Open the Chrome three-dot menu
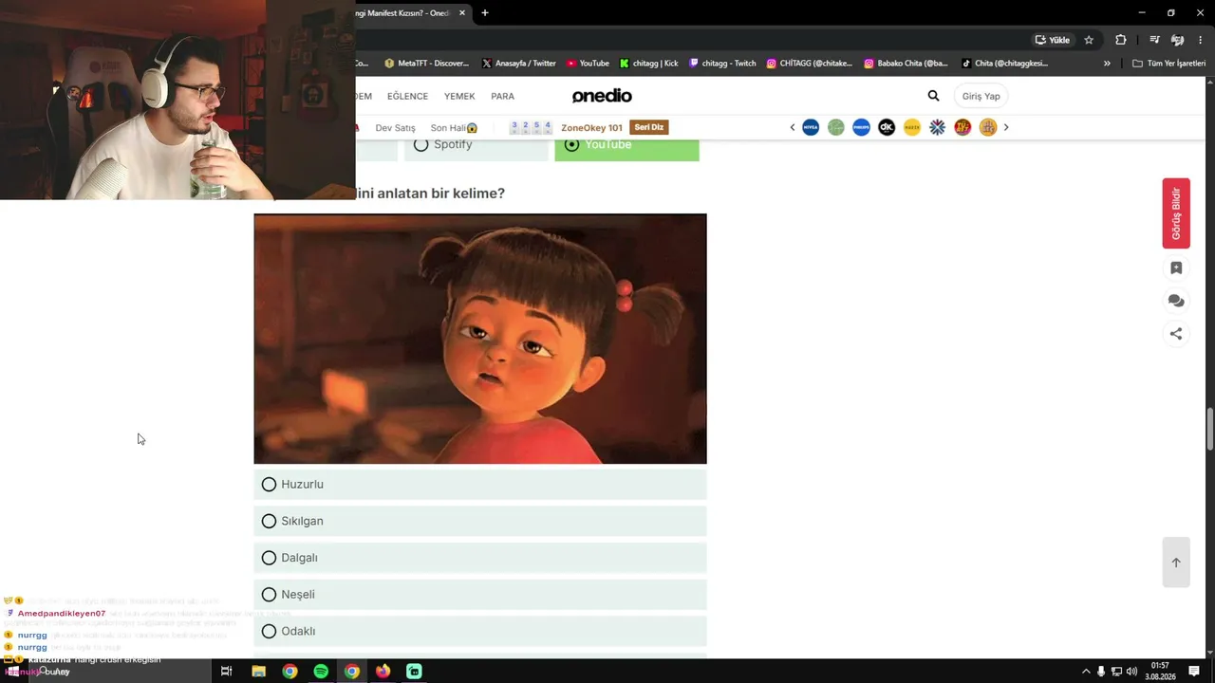This screenshot has width=1215, height=683. [x=1201, y=40]
